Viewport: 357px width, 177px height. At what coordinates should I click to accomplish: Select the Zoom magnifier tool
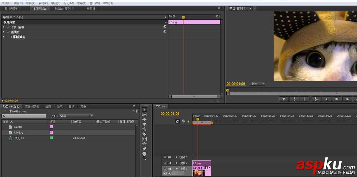[144, 158]
